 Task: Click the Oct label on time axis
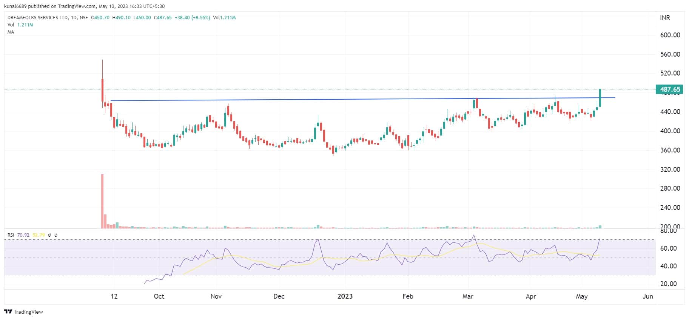click(x=159, y=296)
